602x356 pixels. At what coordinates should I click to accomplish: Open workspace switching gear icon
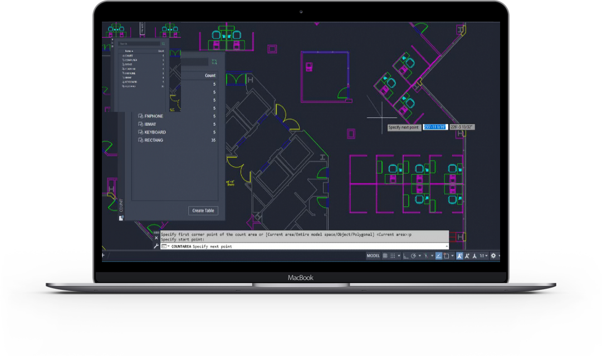pos(493,256)
